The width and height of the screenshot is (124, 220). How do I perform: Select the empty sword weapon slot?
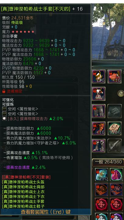115,146
